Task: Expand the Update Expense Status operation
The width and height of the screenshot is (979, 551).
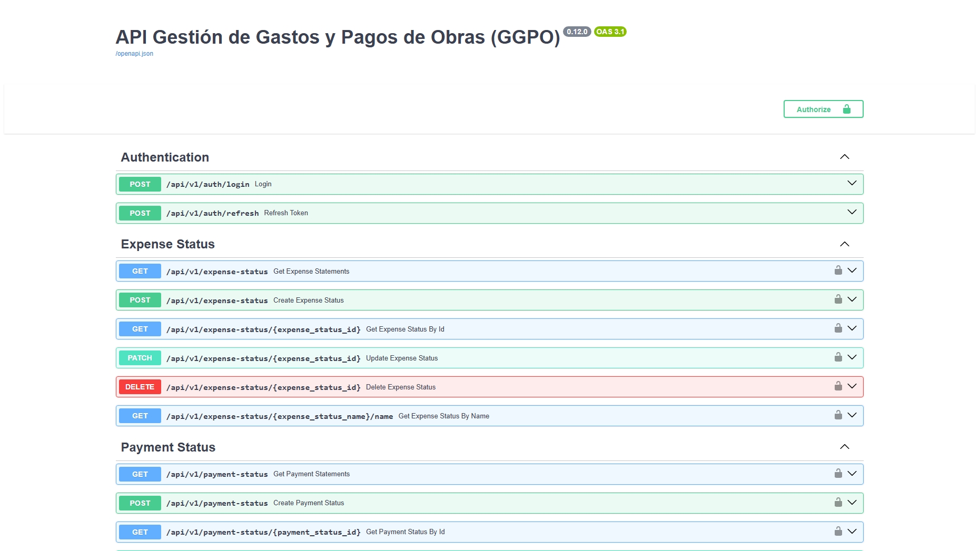Action: 852,357
